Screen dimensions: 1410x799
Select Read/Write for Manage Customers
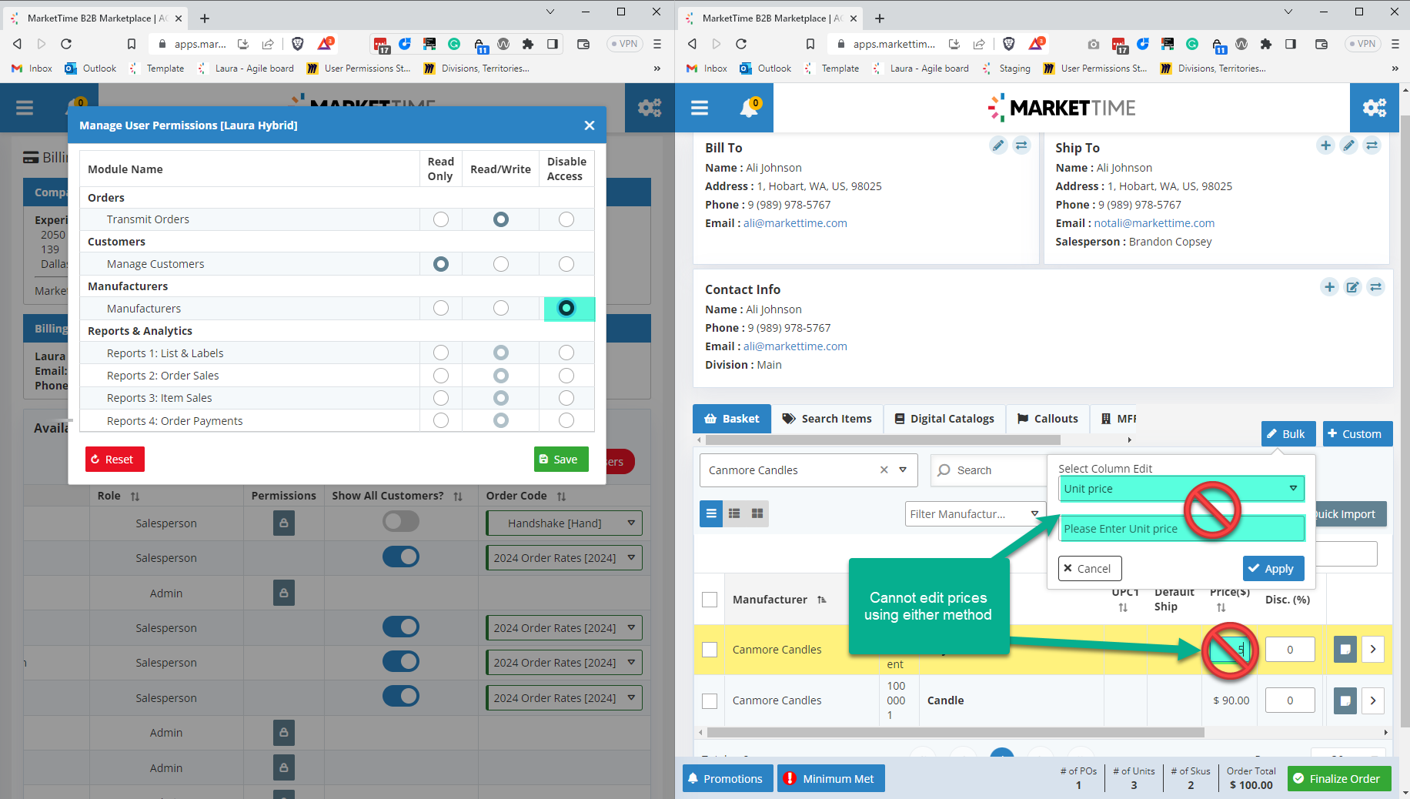click(500, 264)
